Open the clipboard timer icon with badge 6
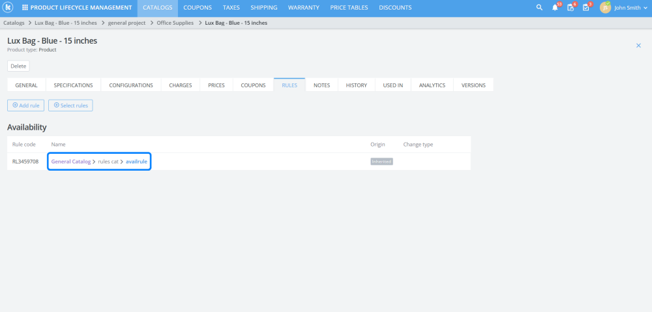Viewport: 652px width, 312px height. pos(570,7)
